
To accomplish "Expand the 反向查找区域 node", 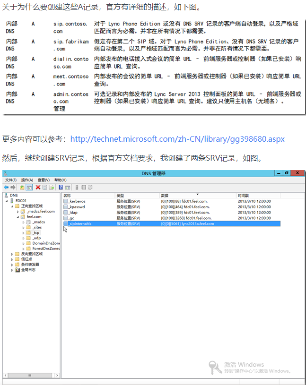I will pyautogui.click(x=12, y=254).
